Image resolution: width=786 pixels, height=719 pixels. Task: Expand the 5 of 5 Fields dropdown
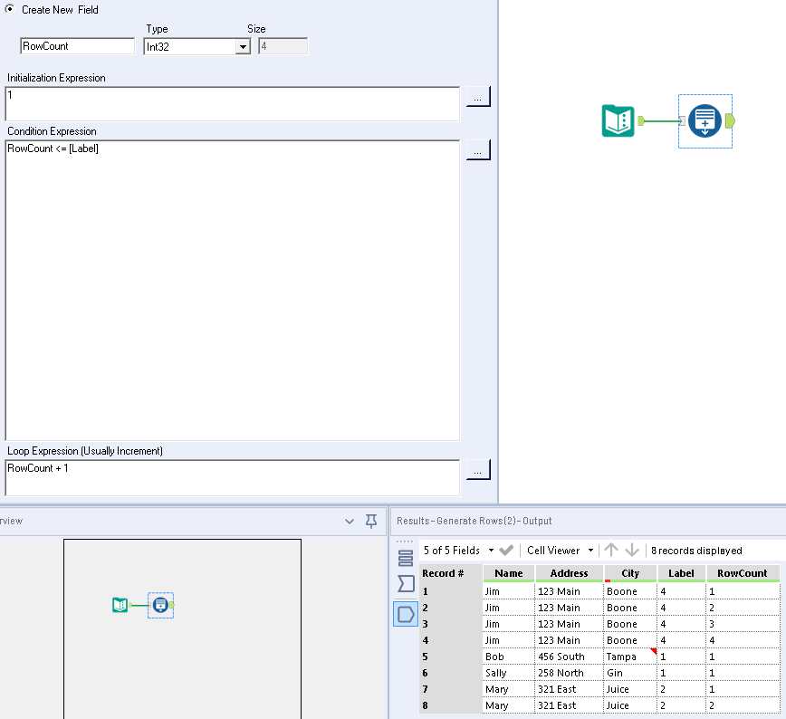pyautogui.click(x=491, y=551)
